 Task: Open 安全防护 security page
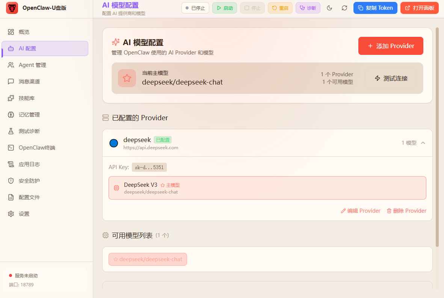45,181
